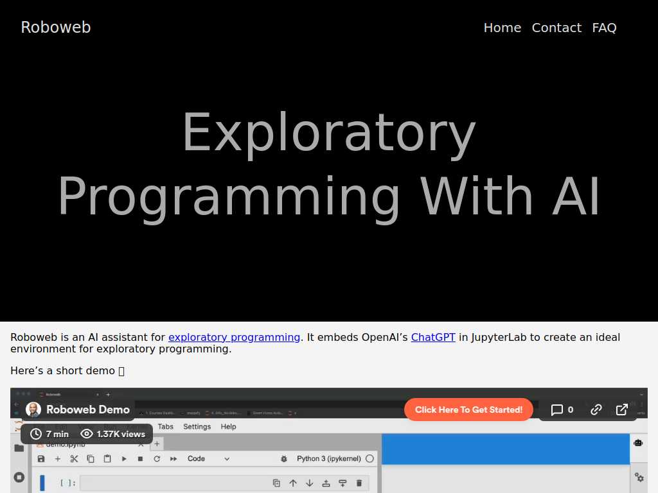Open the Help menu in demo video
The width and height of the screenshot is (658, 493).
(x=228, y=426)
